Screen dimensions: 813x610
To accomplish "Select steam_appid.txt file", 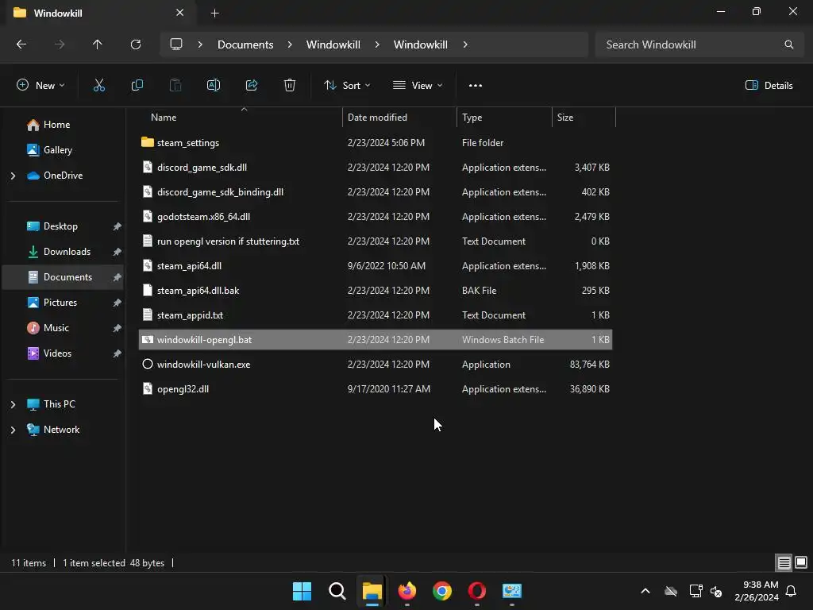I will 376,315.
